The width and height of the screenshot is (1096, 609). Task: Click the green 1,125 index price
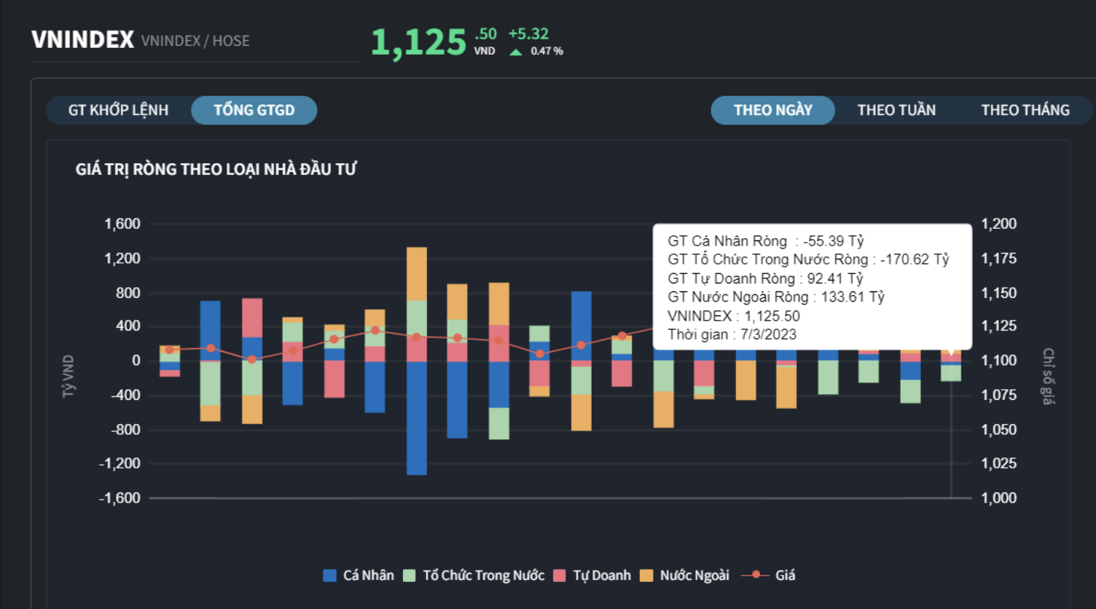point(418,42)
